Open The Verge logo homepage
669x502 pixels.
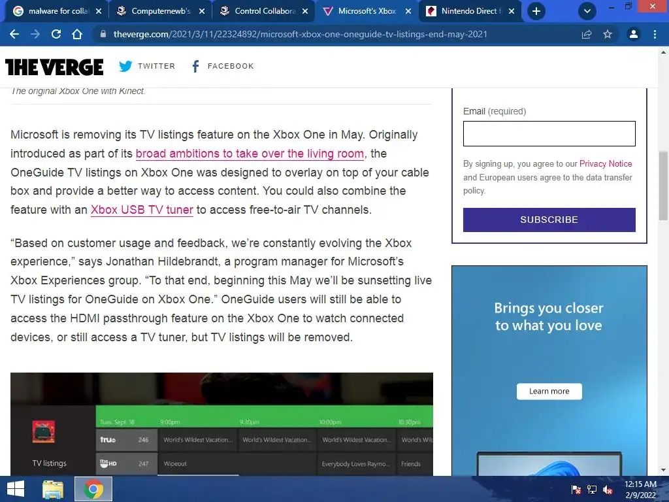[x=54, y=67]
